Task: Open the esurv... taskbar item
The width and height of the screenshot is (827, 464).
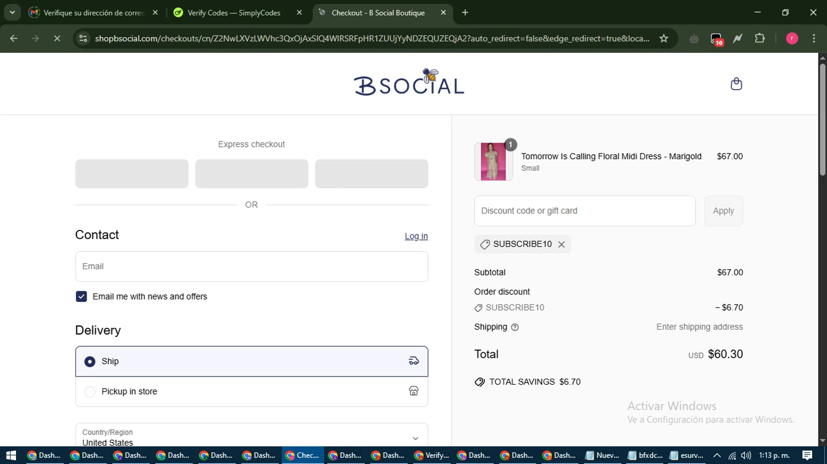Action: coord(687,455)
